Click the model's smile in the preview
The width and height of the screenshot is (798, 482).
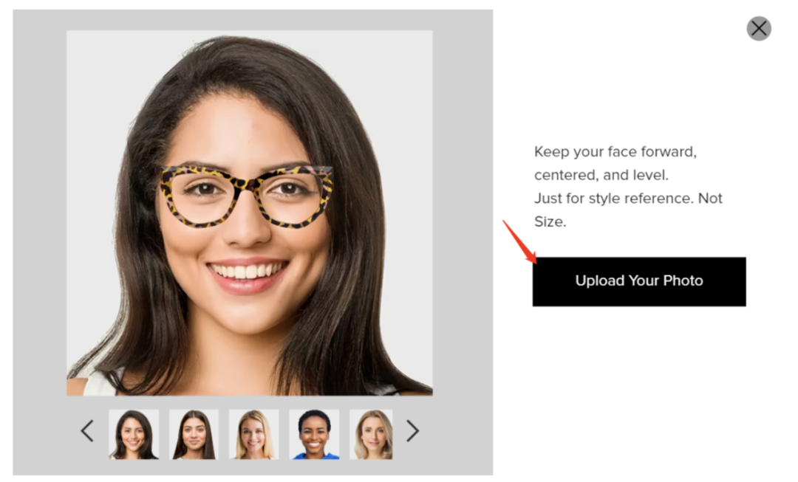(248, 275)
